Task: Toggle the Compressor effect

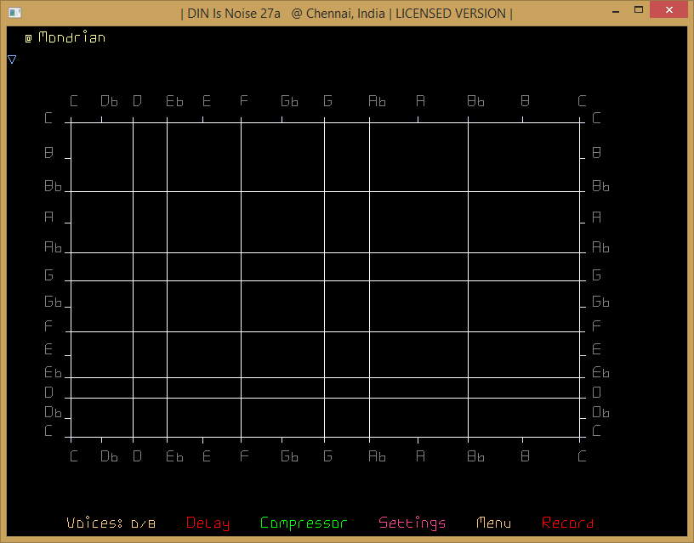Action: (x=304, y=523)
